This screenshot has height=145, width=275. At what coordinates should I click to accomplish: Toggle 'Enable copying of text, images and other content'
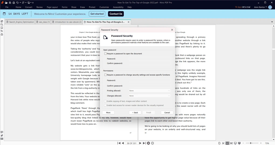pyautogui.click(x=105, y=101)
